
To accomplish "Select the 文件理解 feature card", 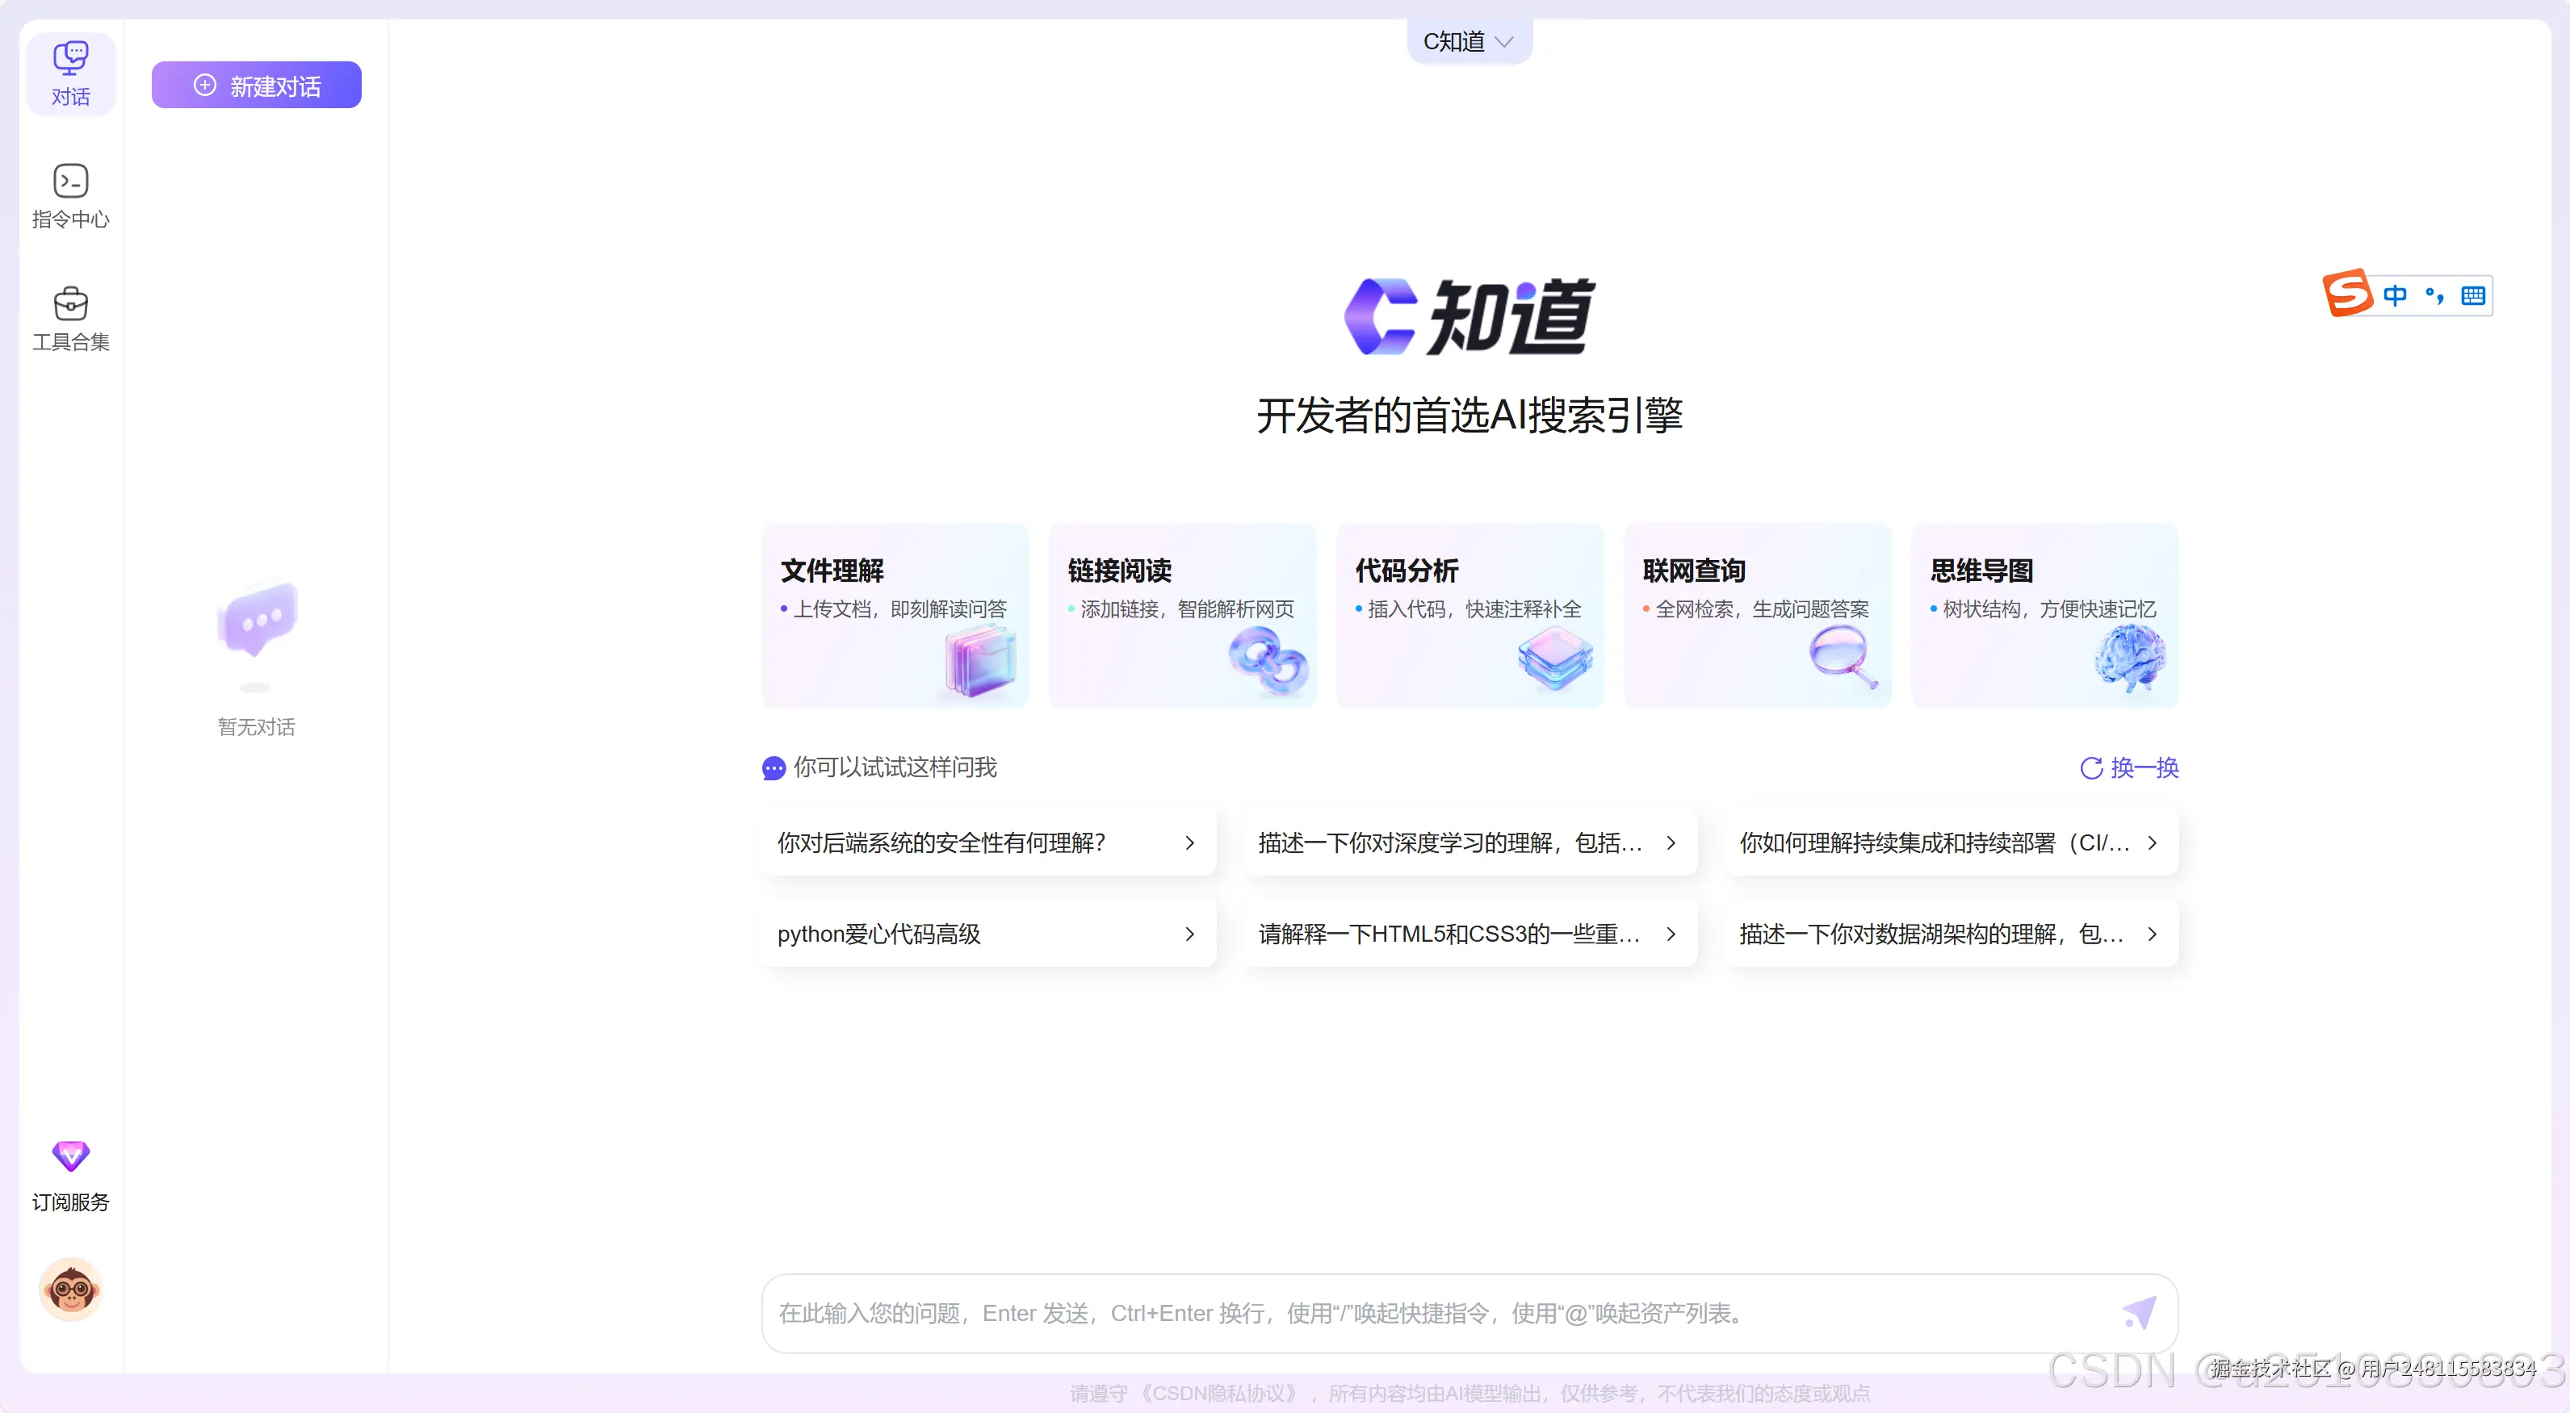I will (x=895, y=615).
